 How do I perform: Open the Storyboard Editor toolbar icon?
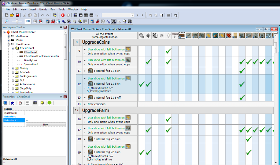(75, 15)
